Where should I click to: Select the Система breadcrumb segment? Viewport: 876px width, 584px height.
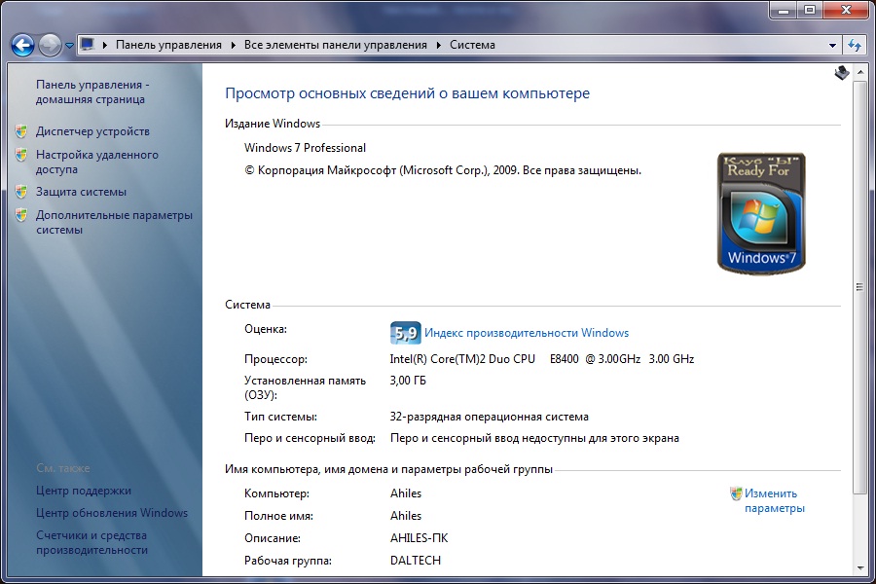coord(472,45)
